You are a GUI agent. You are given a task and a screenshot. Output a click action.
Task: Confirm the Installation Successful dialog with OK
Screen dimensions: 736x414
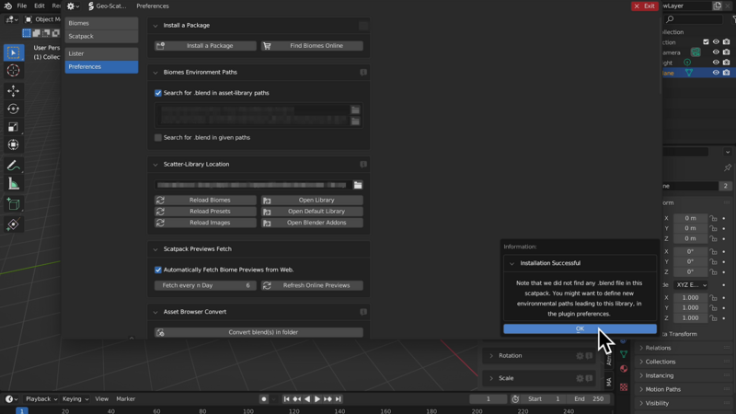pyautogui.click(x=581, y=328)
